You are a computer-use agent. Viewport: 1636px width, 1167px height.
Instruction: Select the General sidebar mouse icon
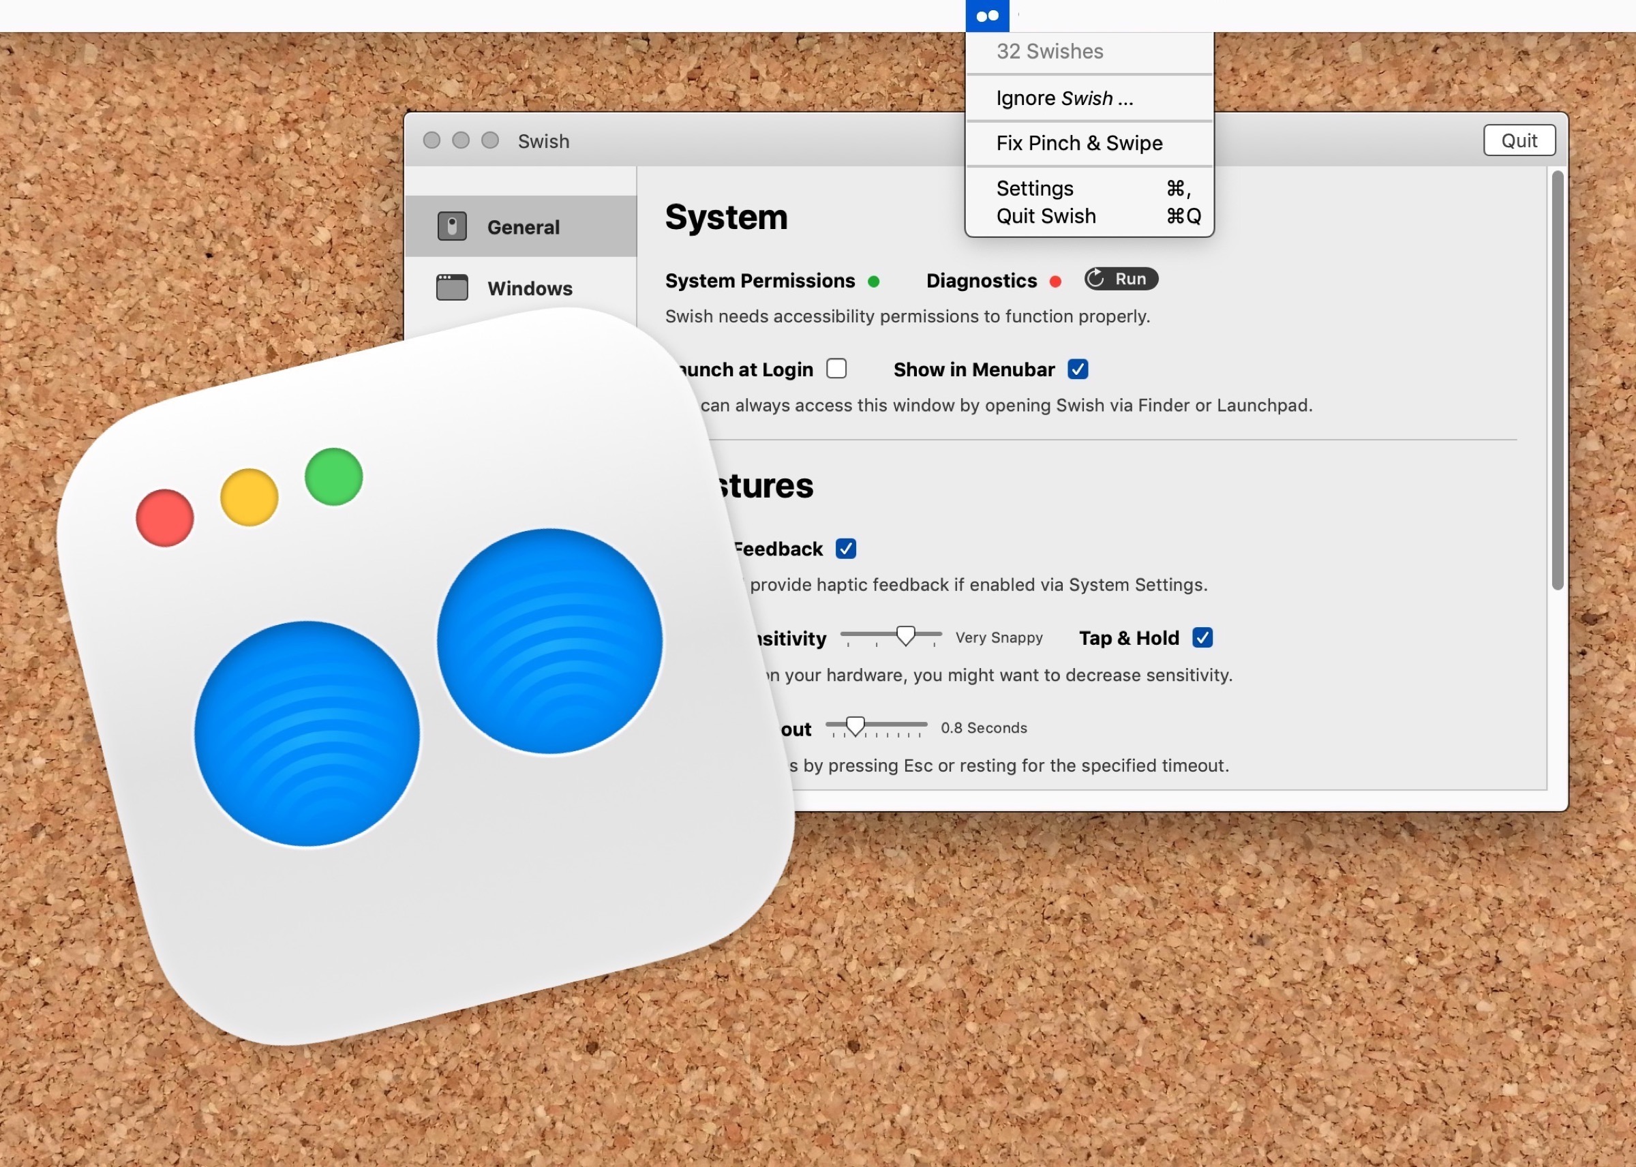coord(452,226)
